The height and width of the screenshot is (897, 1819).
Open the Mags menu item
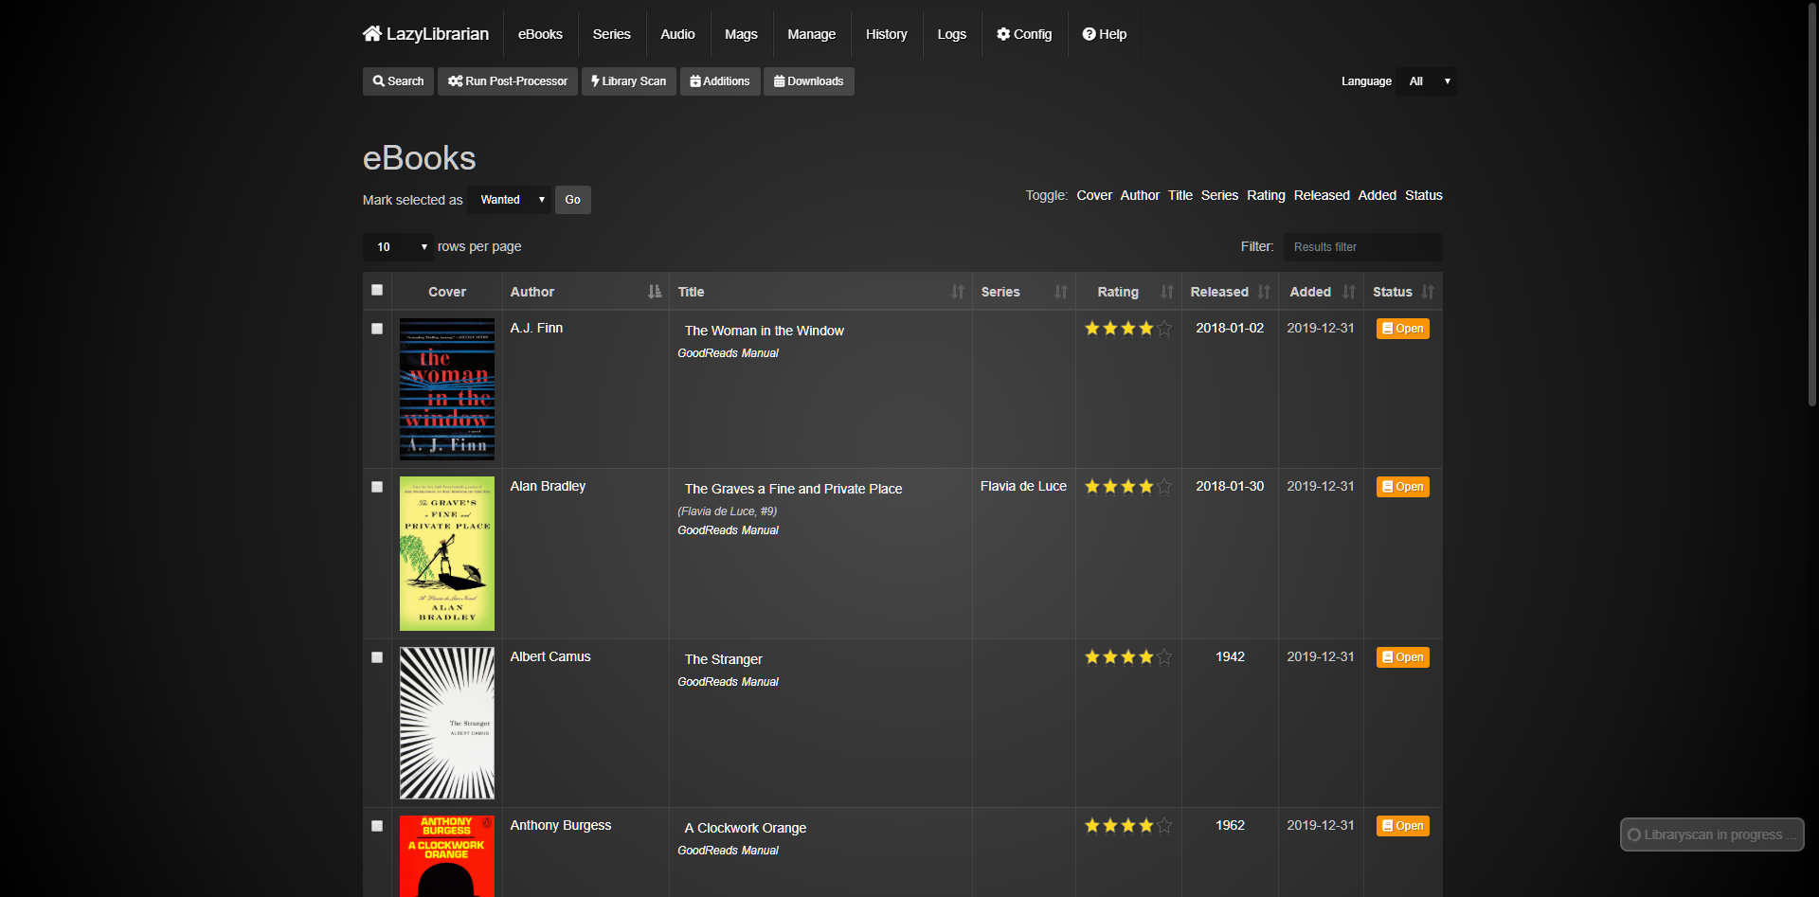click(741, 34)
